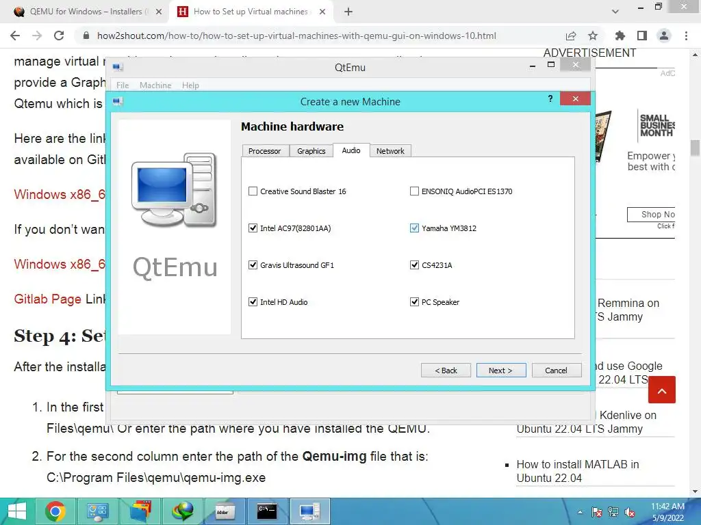Open the Gitlab Page link

(x=47, y=299)
